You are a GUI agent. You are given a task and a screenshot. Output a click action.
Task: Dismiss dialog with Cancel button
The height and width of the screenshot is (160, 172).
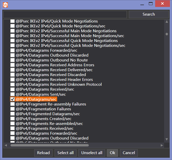click(x=129, y=153)
